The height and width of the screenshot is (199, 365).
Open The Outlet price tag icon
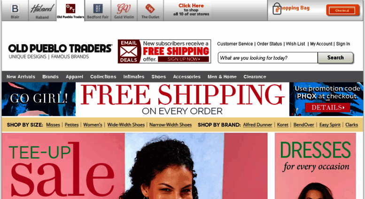(x=150, y=8)
